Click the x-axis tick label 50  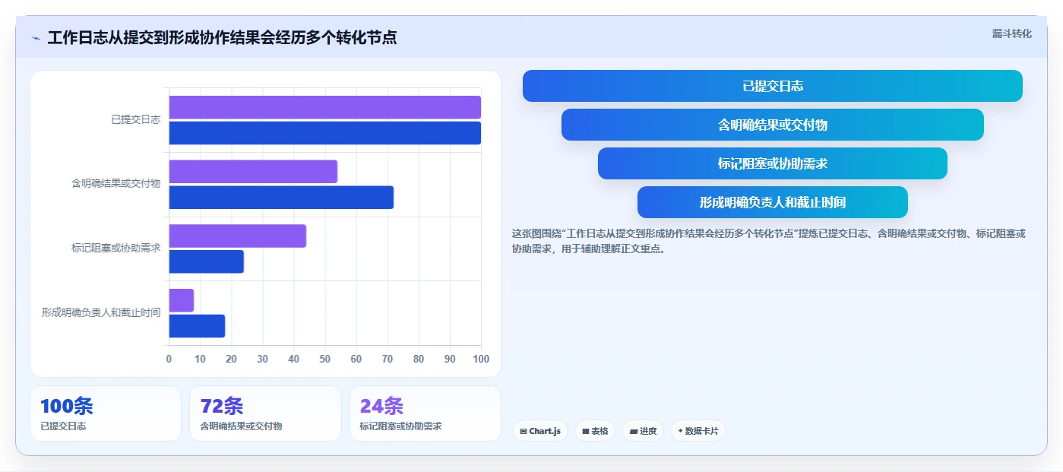324,359
